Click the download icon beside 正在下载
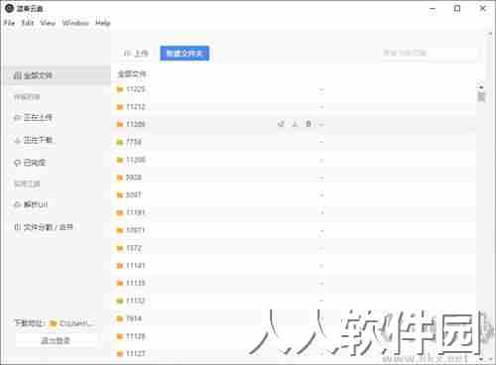The image size is (496, 365). (17, 140)
